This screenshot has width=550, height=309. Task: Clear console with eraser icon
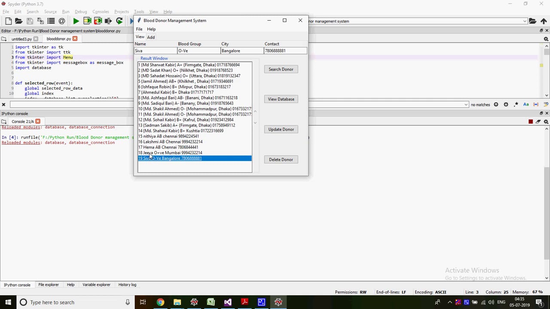coord(538,122)
